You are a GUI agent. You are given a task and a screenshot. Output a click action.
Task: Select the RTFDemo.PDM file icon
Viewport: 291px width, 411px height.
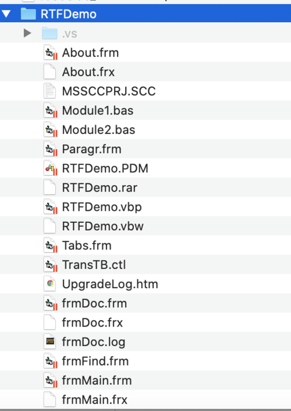pos(50,168)
